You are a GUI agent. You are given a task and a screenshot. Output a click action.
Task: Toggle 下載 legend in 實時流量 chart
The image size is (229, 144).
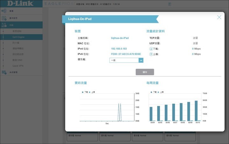pyautogui.click(x=85, y=92)
